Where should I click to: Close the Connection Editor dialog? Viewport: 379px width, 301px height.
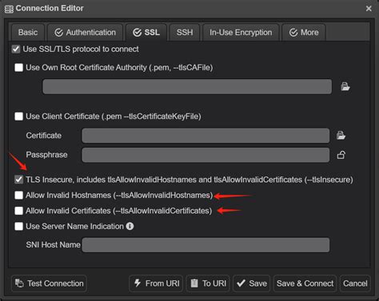[x=369, y=9]
